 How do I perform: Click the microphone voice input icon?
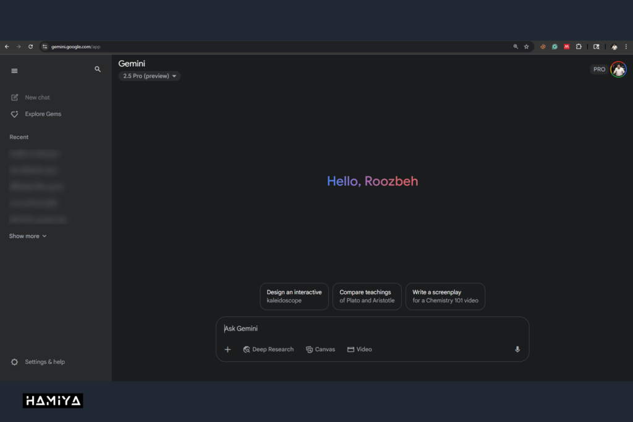coord(517,349)
